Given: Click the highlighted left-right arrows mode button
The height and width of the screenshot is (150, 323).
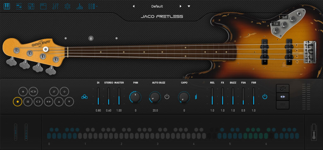Looking at the screenshot, I should click(283, 97).
